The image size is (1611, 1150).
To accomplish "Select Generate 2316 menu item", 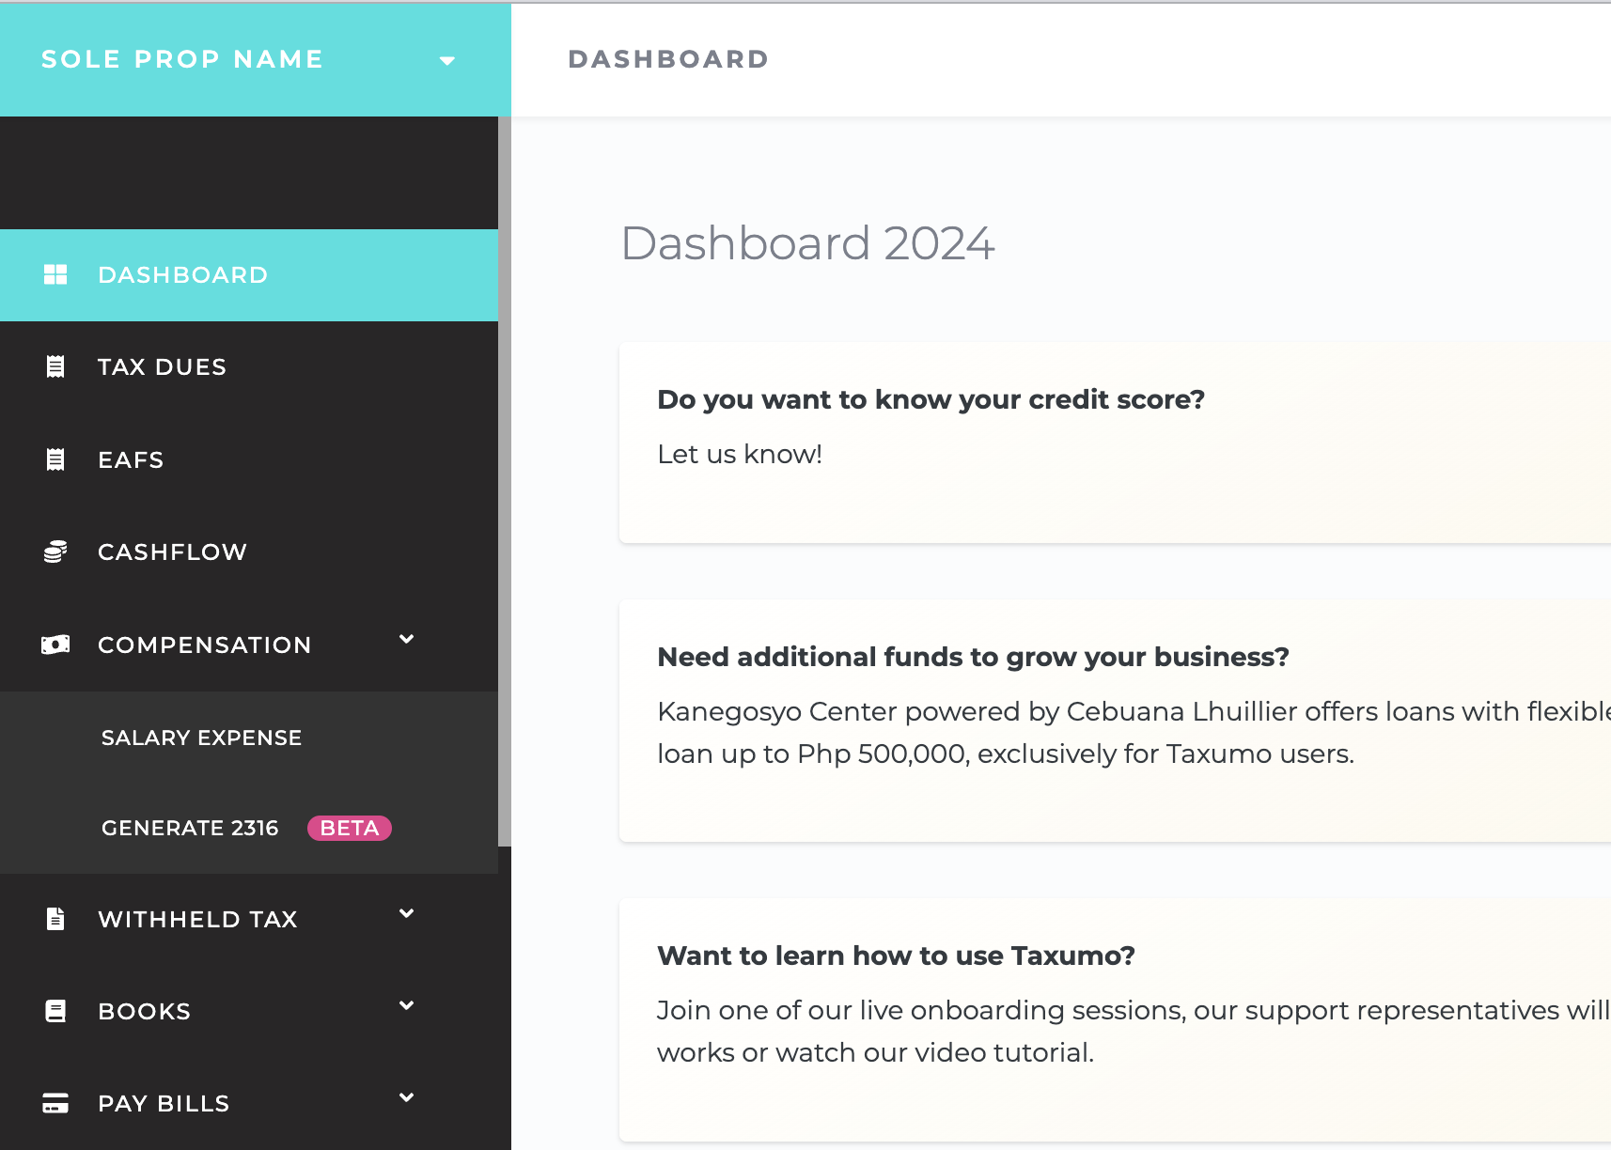I will [190, 828].
